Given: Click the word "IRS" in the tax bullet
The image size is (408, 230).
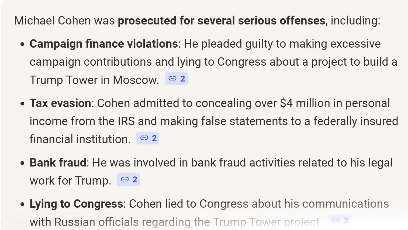Looking at the screenshot, I should coord(126,121).
